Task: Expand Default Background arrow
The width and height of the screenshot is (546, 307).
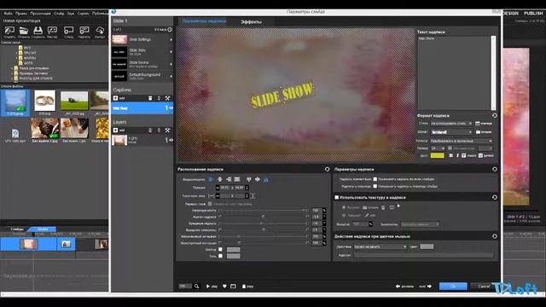Action: click(x=171, y=76)
